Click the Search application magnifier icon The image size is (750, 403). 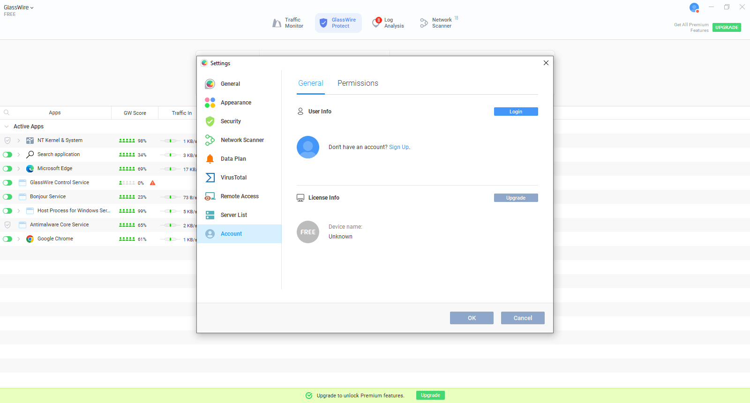(30, 155)
